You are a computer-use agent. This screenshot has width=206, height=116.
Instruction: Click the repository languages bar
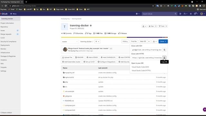pos(114,37)
